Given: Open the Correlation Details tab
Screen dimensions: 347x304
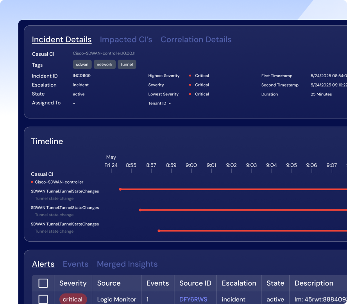Looking at the screenshot, I should (x=196, y=39).
